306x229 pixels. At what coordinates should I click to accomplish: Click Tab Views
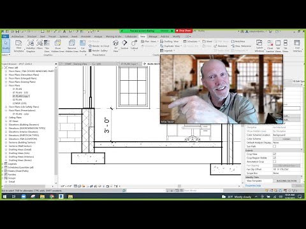coord(278,46)
